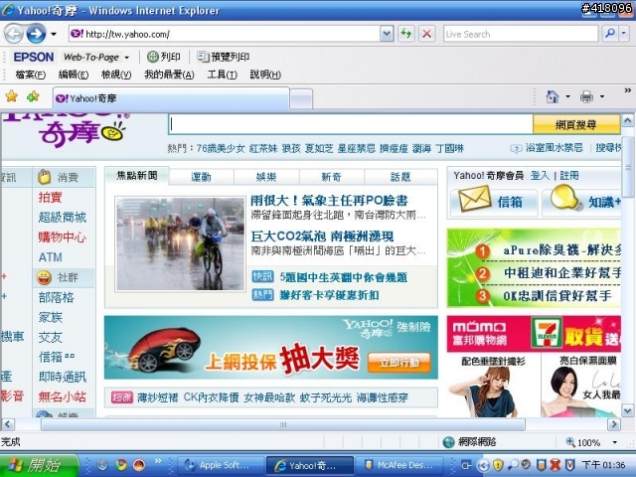Open 拍賣 in the sidebar
Screen dimensions: 636x477
pyautogui.click(x=51, y=198)
